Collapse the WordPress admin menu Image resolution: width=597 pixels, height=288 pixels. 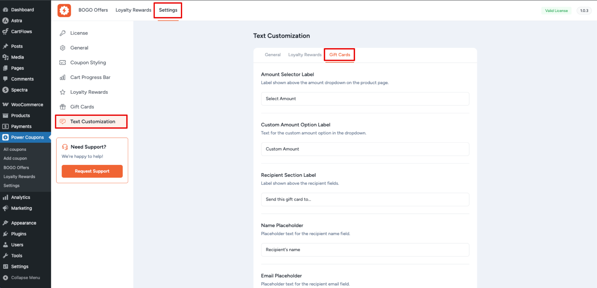pos(25,277)
